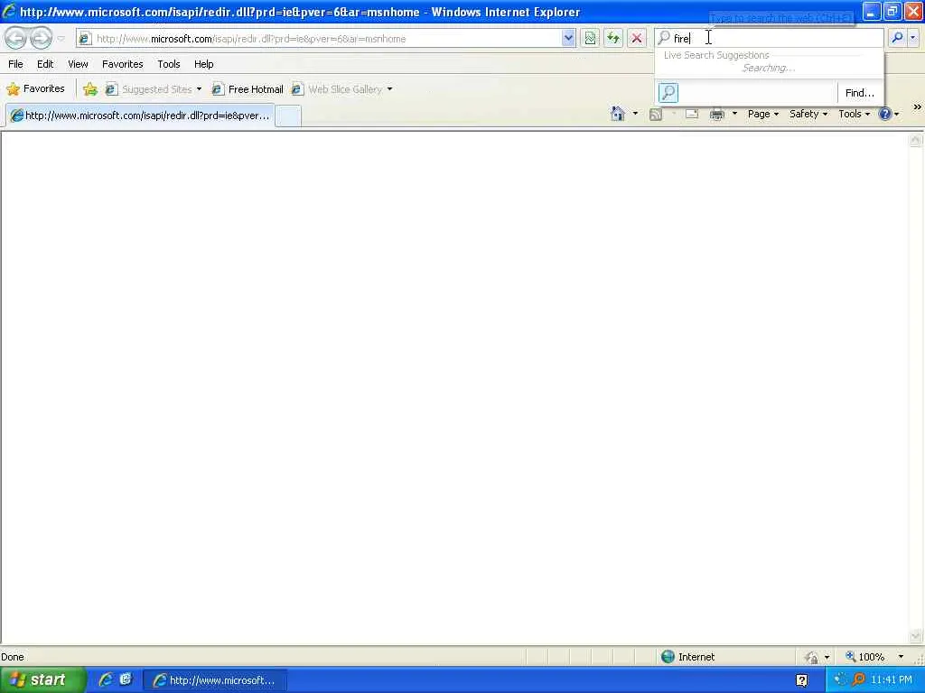Click the Internet security zone indicator
Viewport: 925px width, 693px height.
[687, 657]
